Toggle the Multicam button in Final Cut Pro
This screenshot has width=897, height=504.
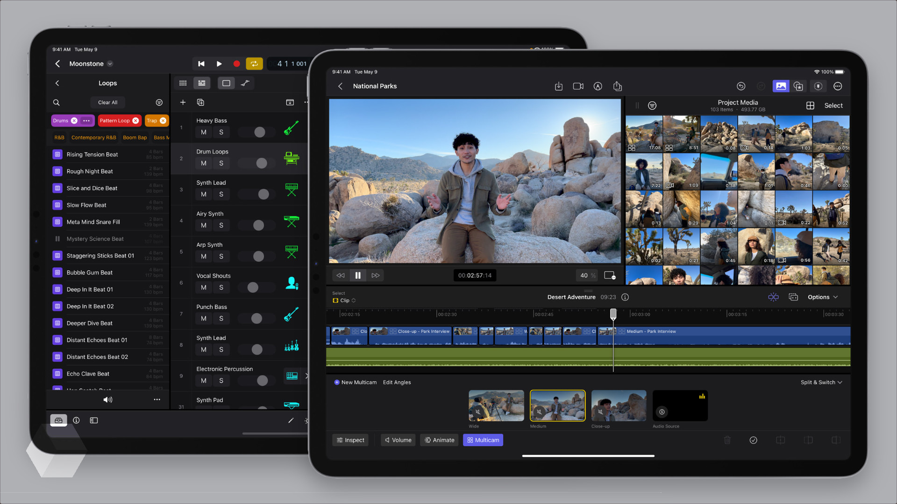pyautogui.click(x=483, y=440)
